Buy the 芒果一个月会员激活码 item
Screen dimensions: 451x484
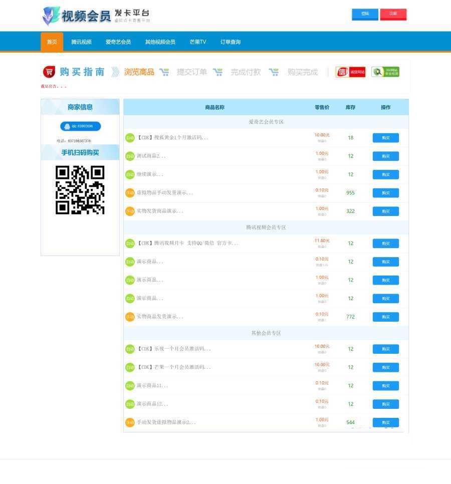[x=385, y=367]
